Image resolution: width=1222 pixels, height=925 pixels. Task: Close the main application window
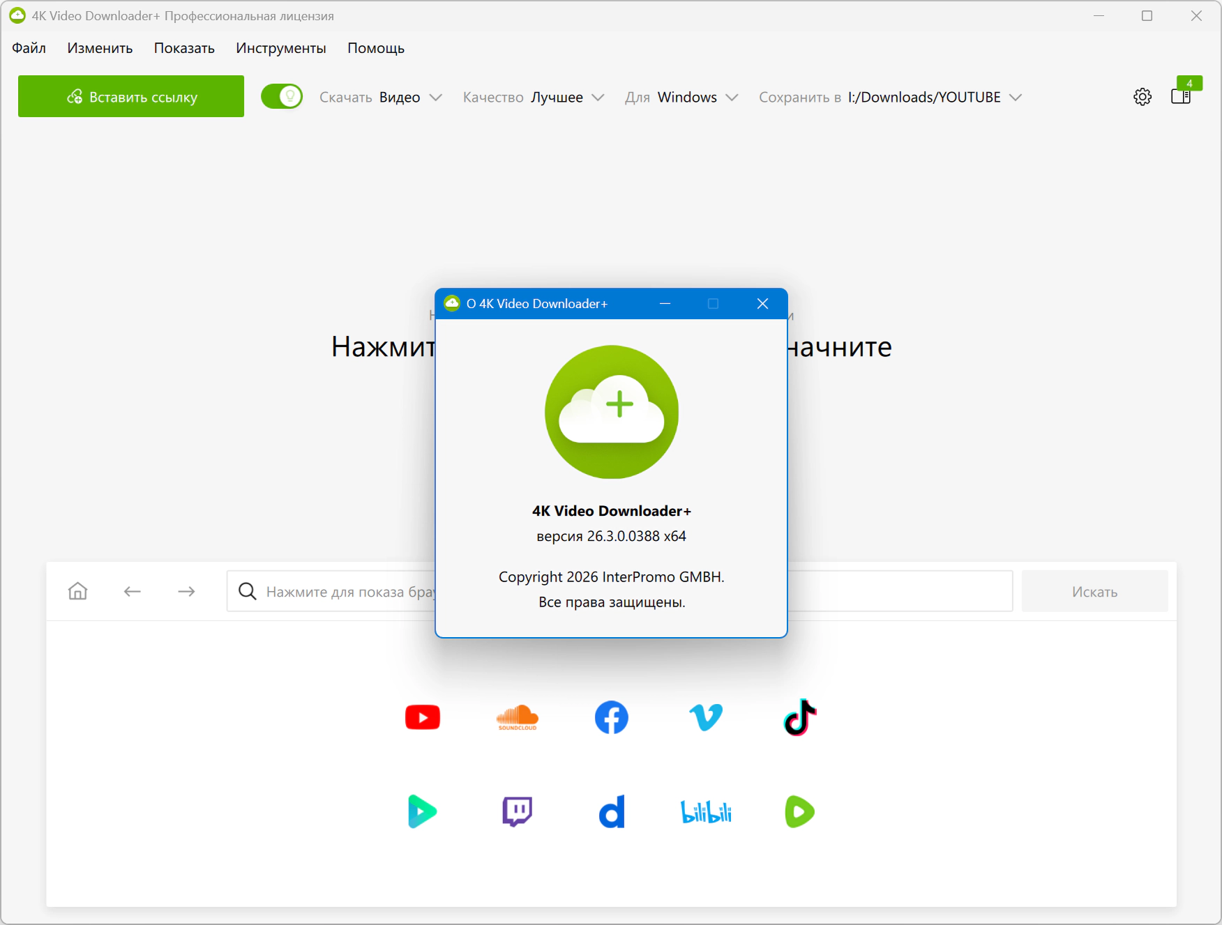(x=1196, y=15)
